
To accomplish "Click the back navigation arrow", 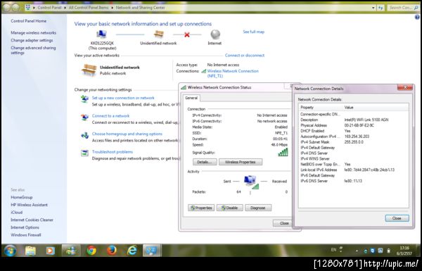I will [6, 8].
